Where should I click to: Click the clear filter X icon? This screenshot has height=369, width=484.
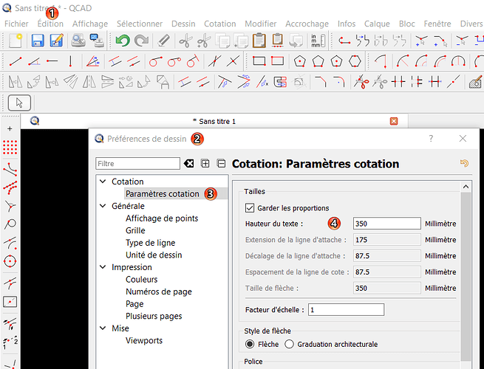[x=188, y=163]
